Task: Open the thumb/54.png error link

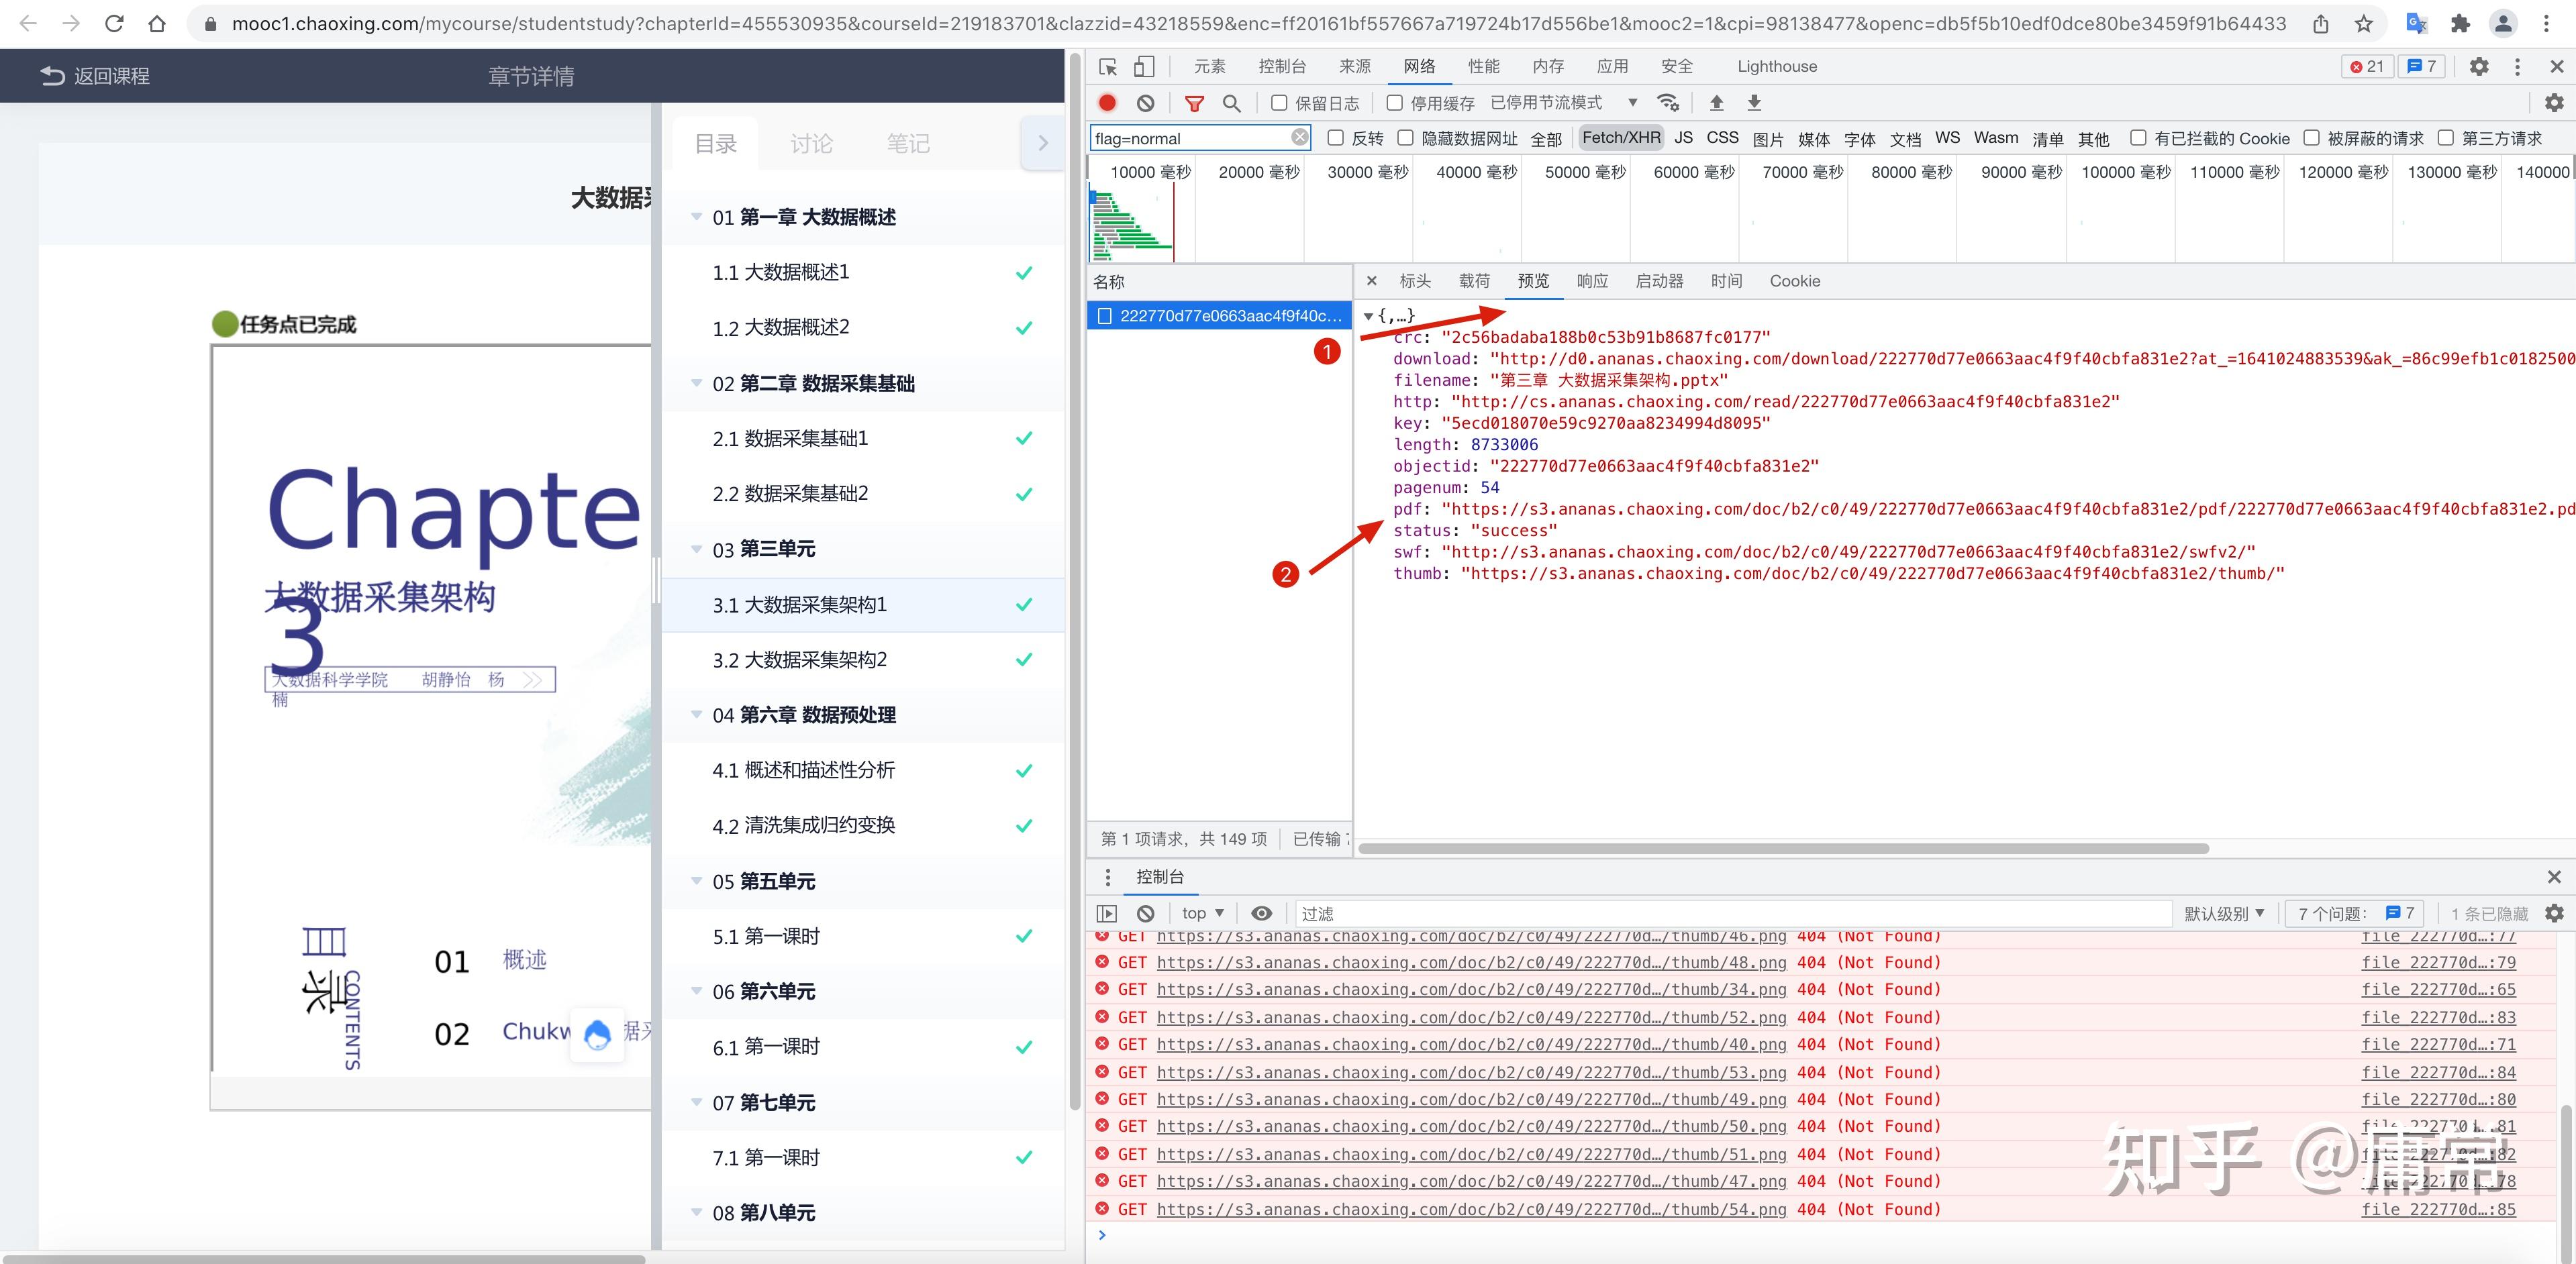Action: click(1471, 1209)
